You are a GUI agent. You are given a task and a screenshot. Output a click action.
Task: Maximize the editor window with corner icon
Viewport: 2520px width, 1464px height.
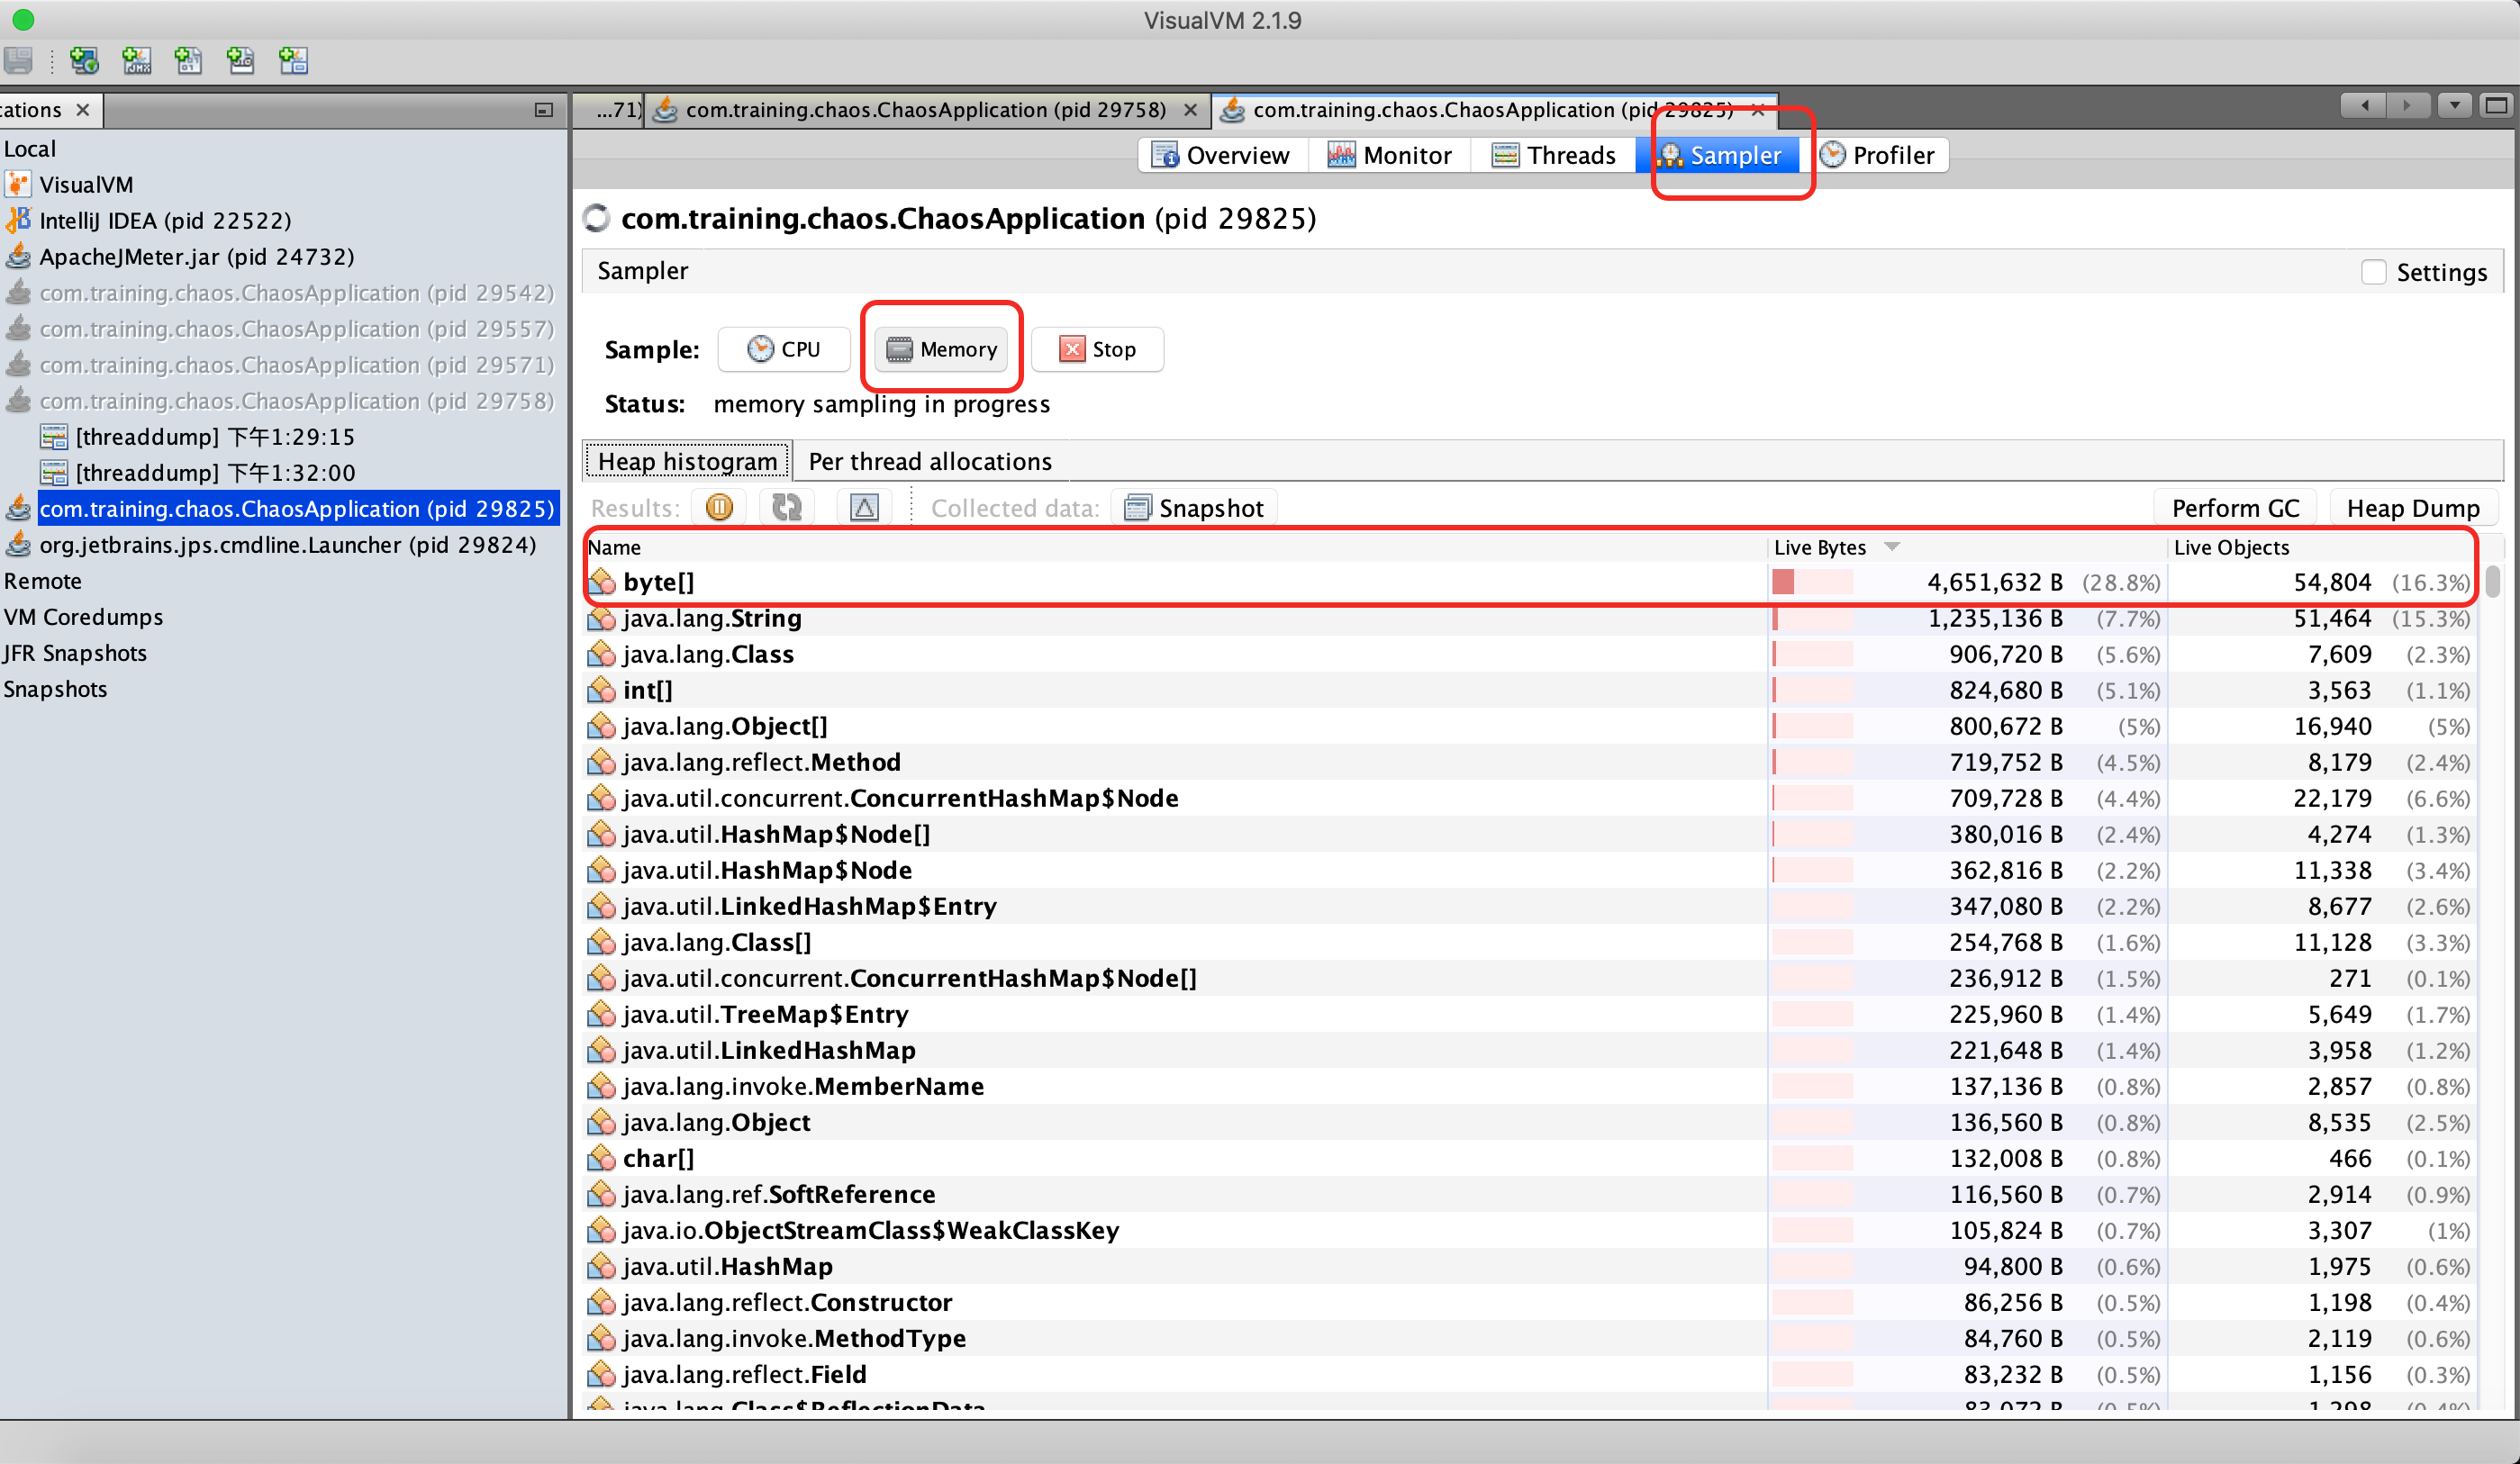(2497, 105)
